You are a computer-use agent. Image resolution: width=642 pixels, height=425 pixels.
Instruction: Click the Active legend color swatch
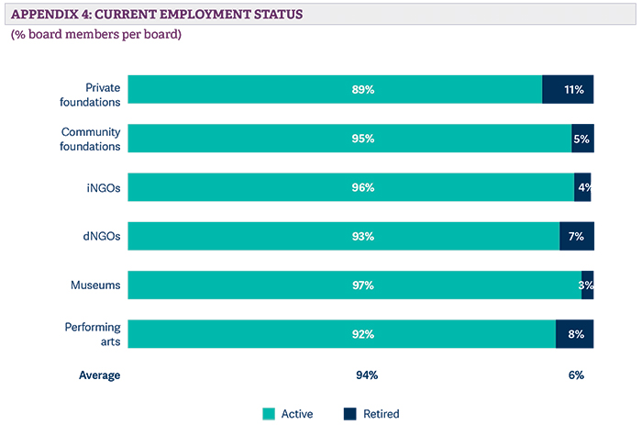point(270,414)
